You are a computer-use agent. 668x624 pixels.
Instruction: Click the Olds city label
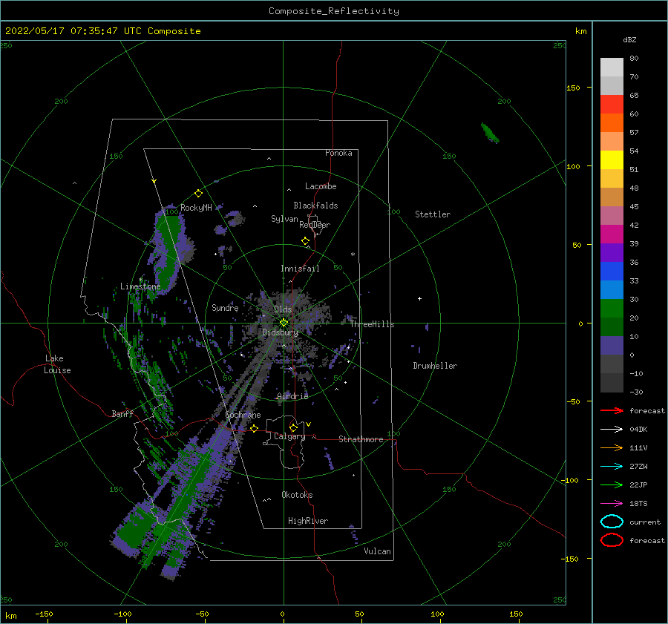coord(283,309)
